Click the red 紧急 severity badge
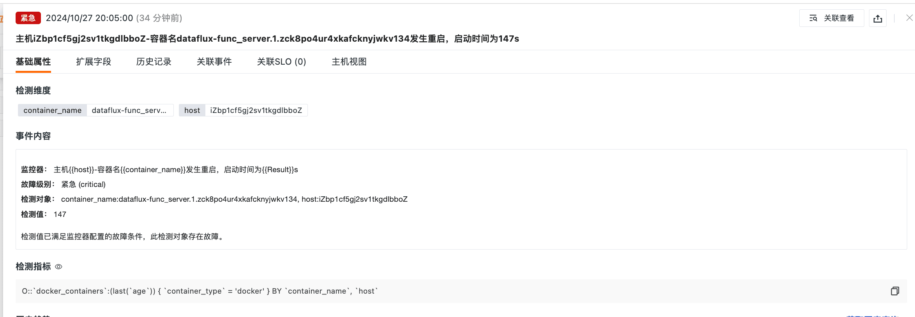Screen dimensions: 915x317 [28, 18]
